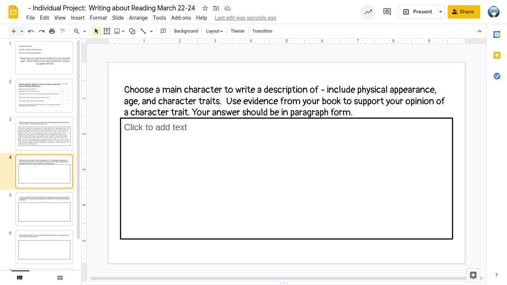
Task: Open the Theme panel
Action: pyautogui.click(x=238, y=31)
